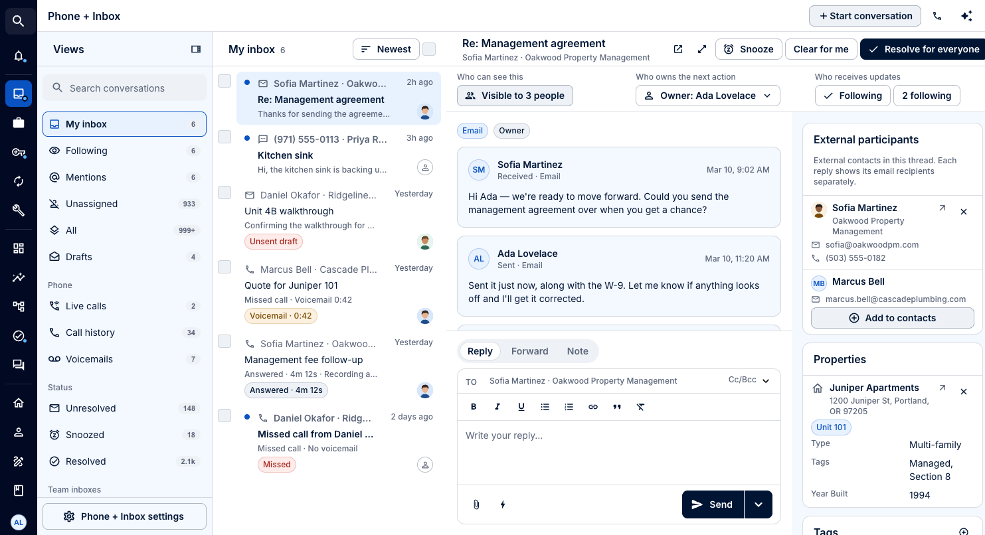Open notifications bell in left rail
Viewport: 985px width, 535px height.
[x=19, y=56]
